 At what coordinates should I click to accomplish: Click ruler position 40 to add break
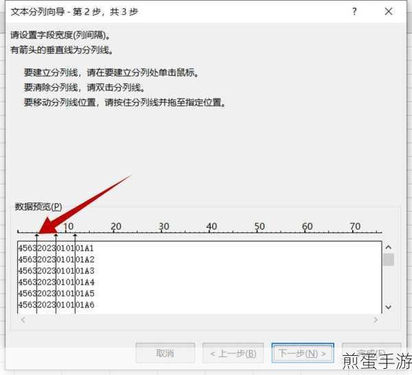[211, 227]
